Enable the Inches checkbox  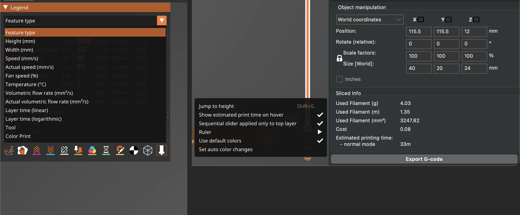(339, 79)
